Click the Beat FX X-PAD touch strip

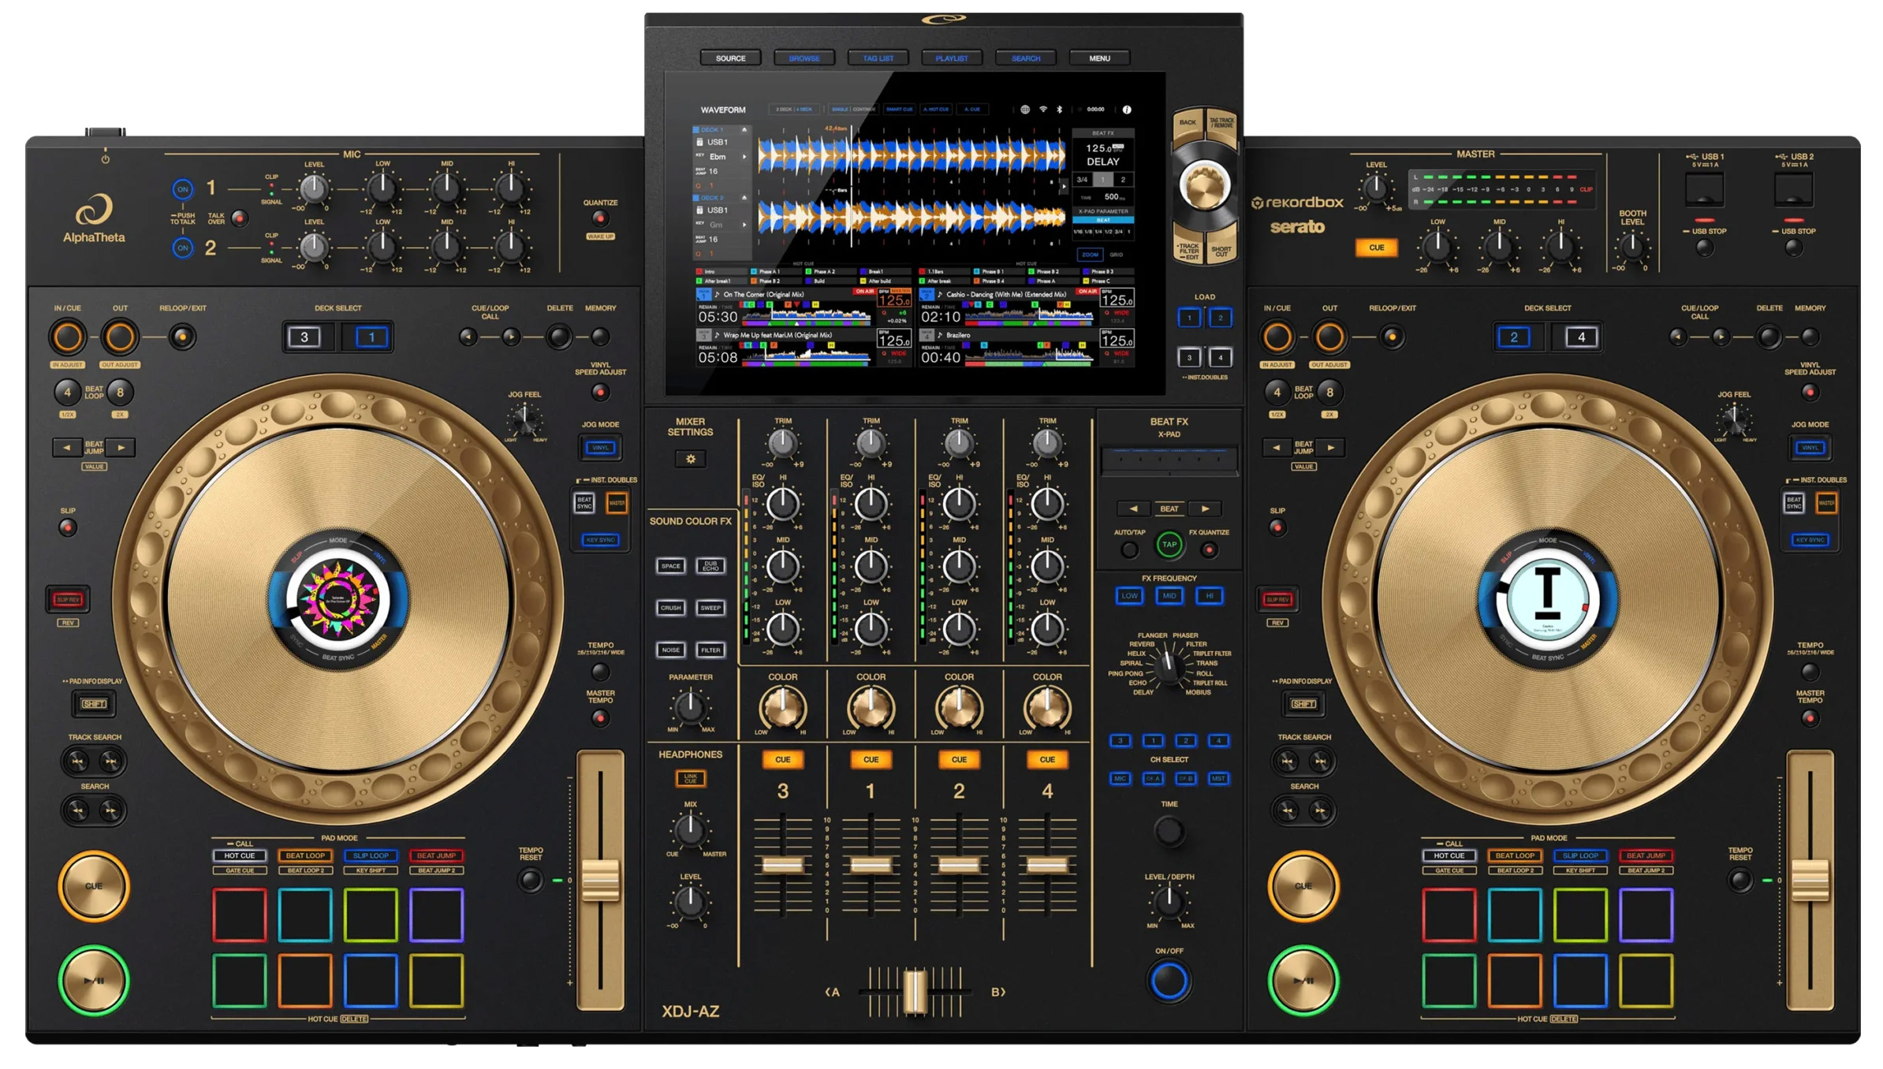coord(1169,460)
